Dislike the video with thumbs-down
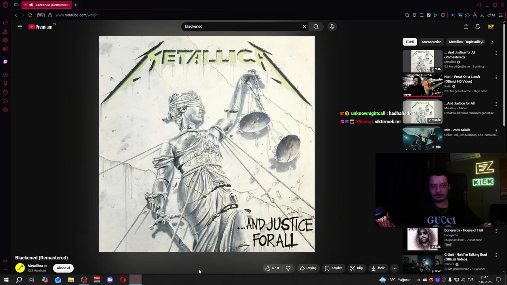The width and height of the screenshot is (507, 285). pos(288,268)
